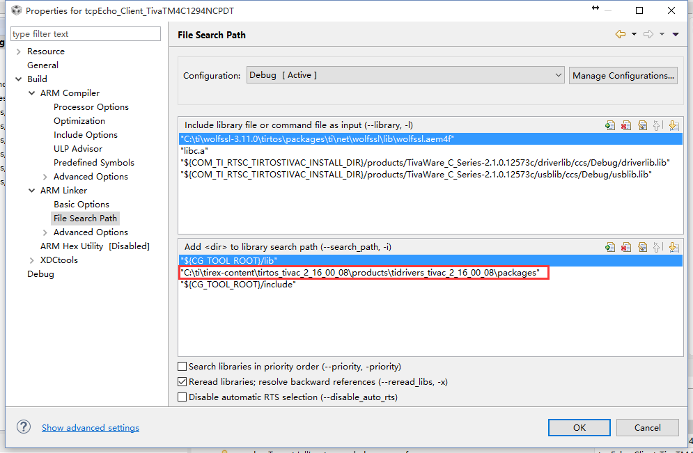Open the Debug tree item

tap(40, 273)
